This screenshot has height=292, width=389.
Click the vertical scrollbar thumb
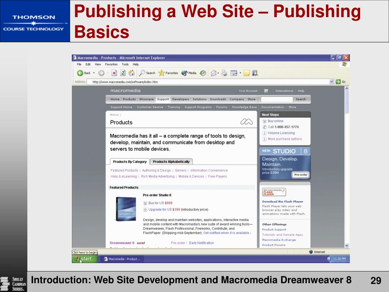coord(347,102)
